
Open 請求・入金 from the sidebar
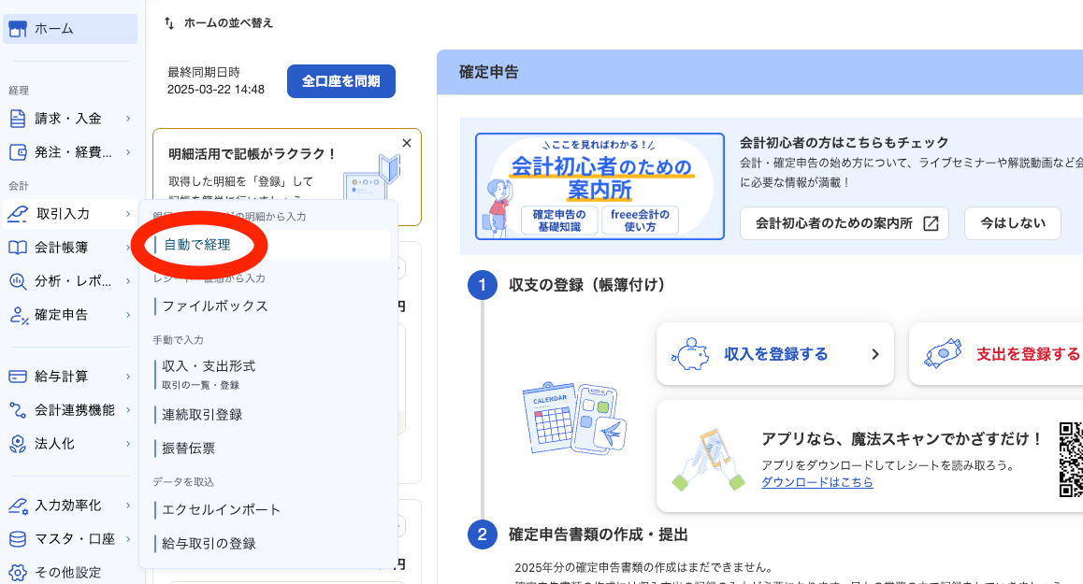tap(17, 119)
